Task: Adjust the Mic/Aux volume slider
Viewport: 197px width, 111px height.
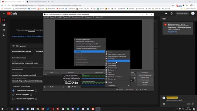Action: coord(93,79)
